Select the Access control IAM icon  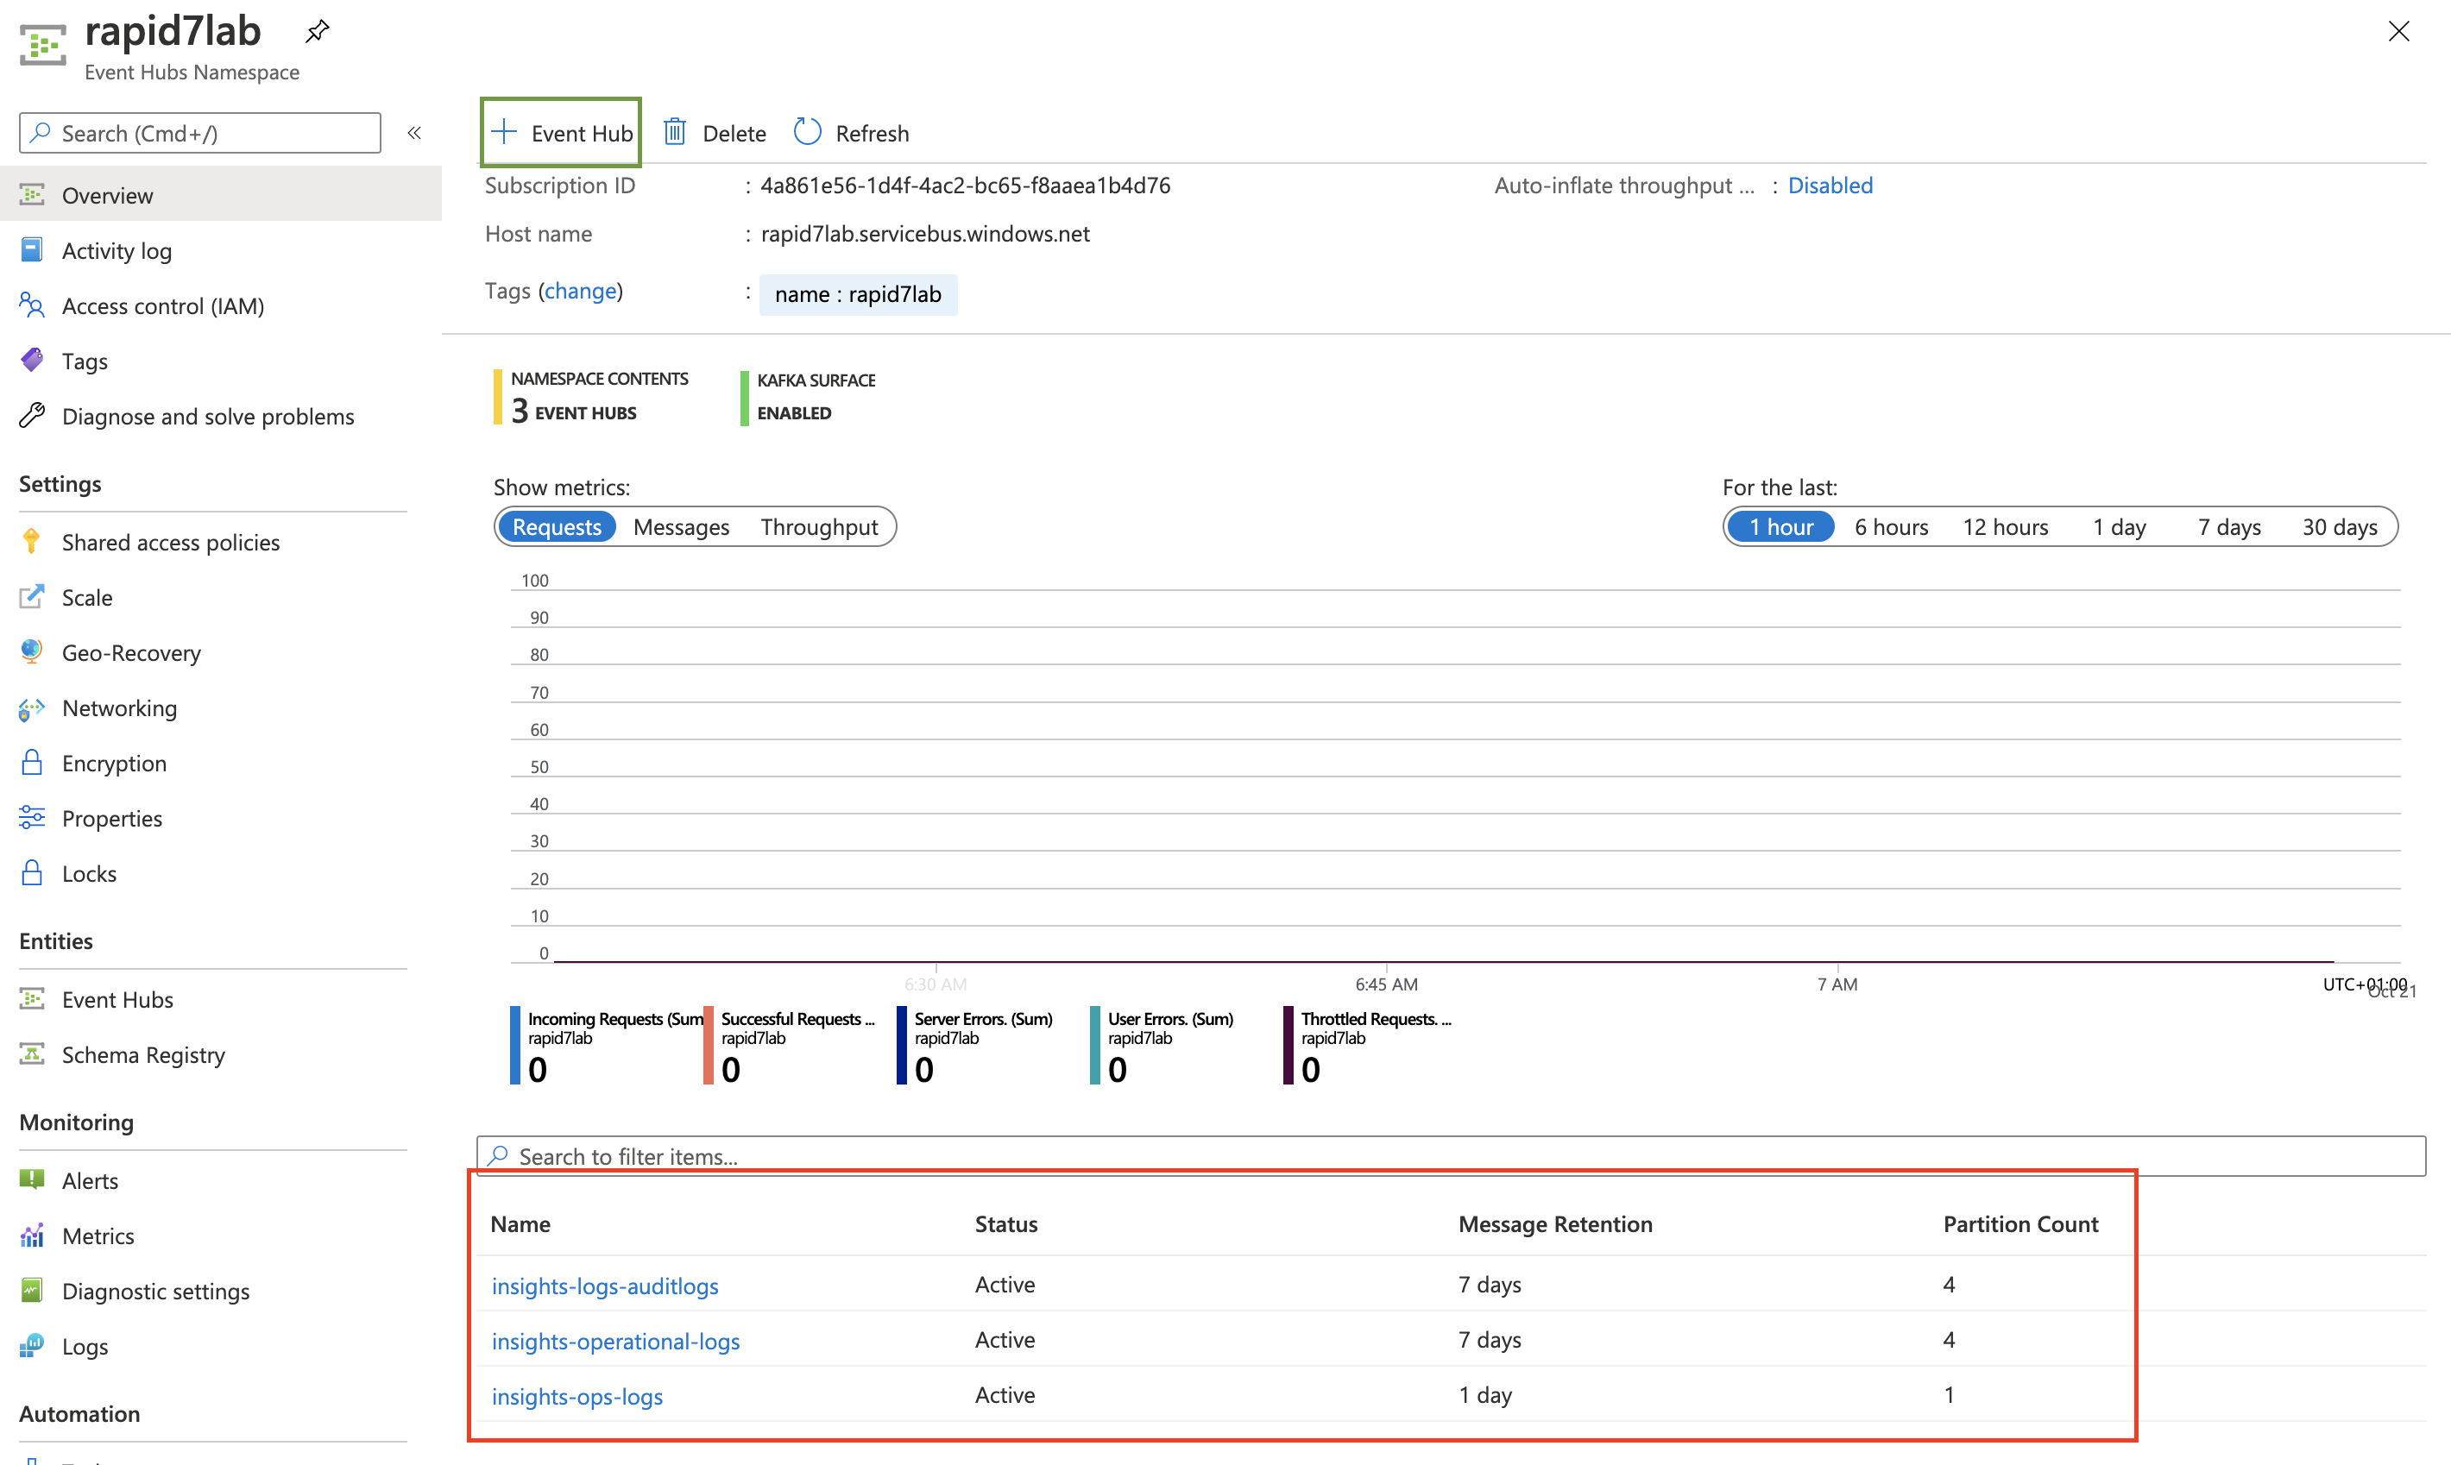(x=31, y=305)
